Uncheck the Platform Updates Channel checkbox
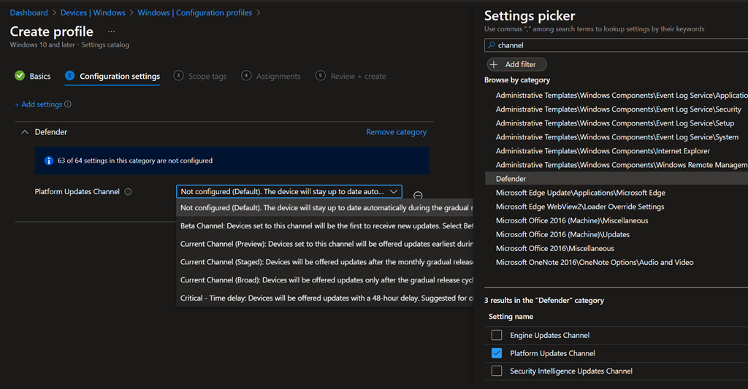748x389 pixels. tap(497, 353)
